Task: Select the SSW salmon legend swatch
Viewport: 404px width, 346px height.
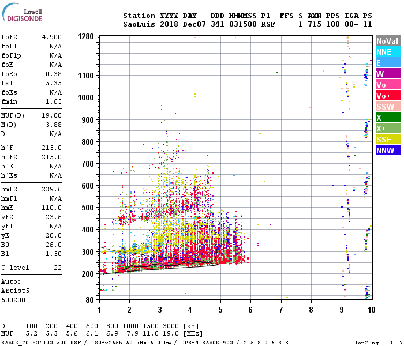Action: pyautogui.click(x=388, y=107)
